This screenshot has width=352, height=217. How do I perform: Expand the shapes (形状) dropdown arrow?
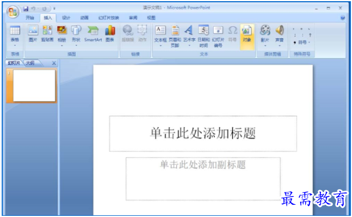(x=76, y=45)
